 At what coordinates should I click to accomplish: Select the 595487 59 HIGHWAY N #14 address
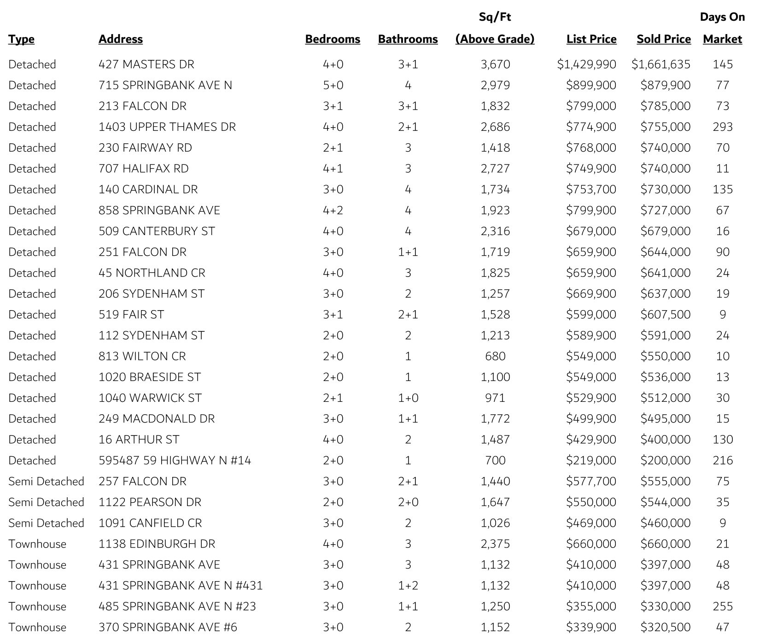coord(175,460)
